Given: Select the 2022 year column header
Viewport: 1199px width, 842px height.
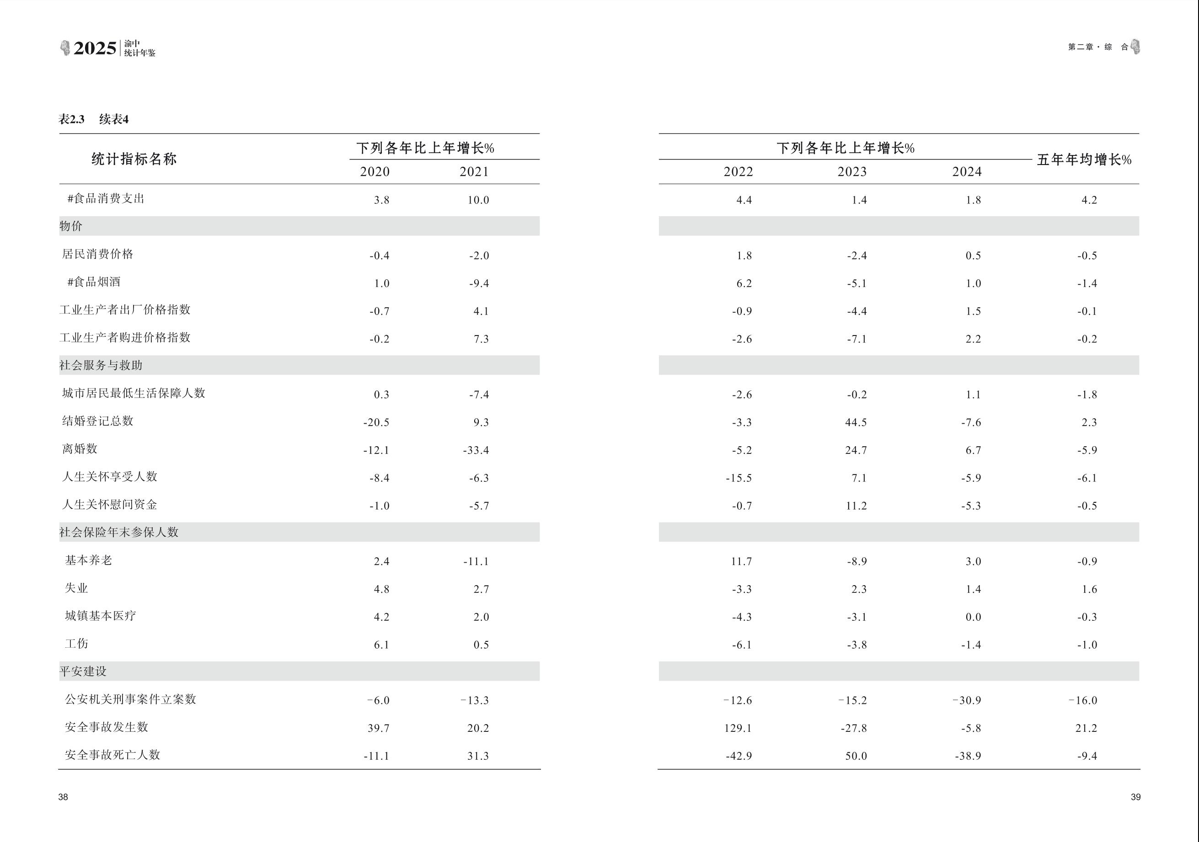Looking at the screenshot, I should coord(738,172).
